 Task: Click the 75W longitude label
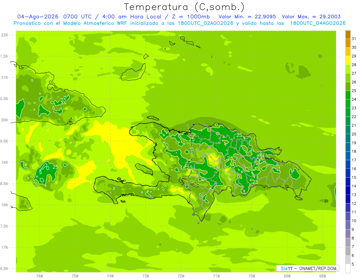tap(75, 276)
